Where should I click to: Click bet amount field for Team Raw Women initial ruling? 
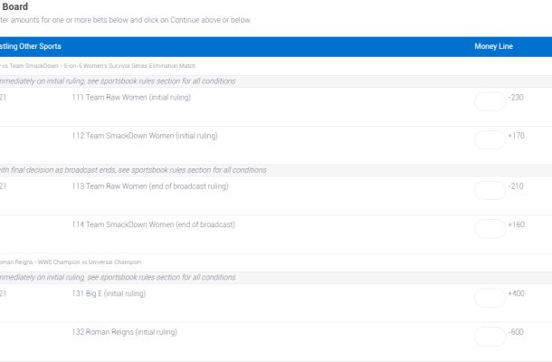point(490,101)
